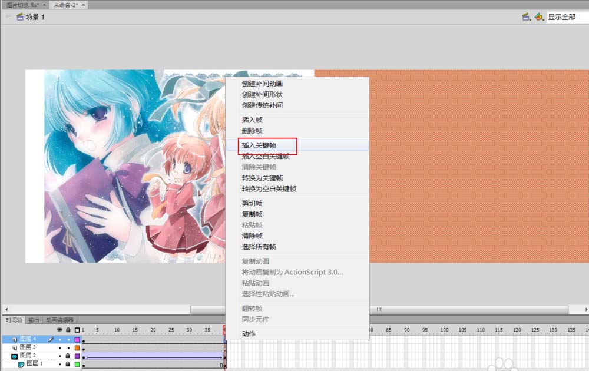The height and width of the screenshot is (371, 589).
Task: Choose 复制帧 from context menu
Action: (252, 214)
